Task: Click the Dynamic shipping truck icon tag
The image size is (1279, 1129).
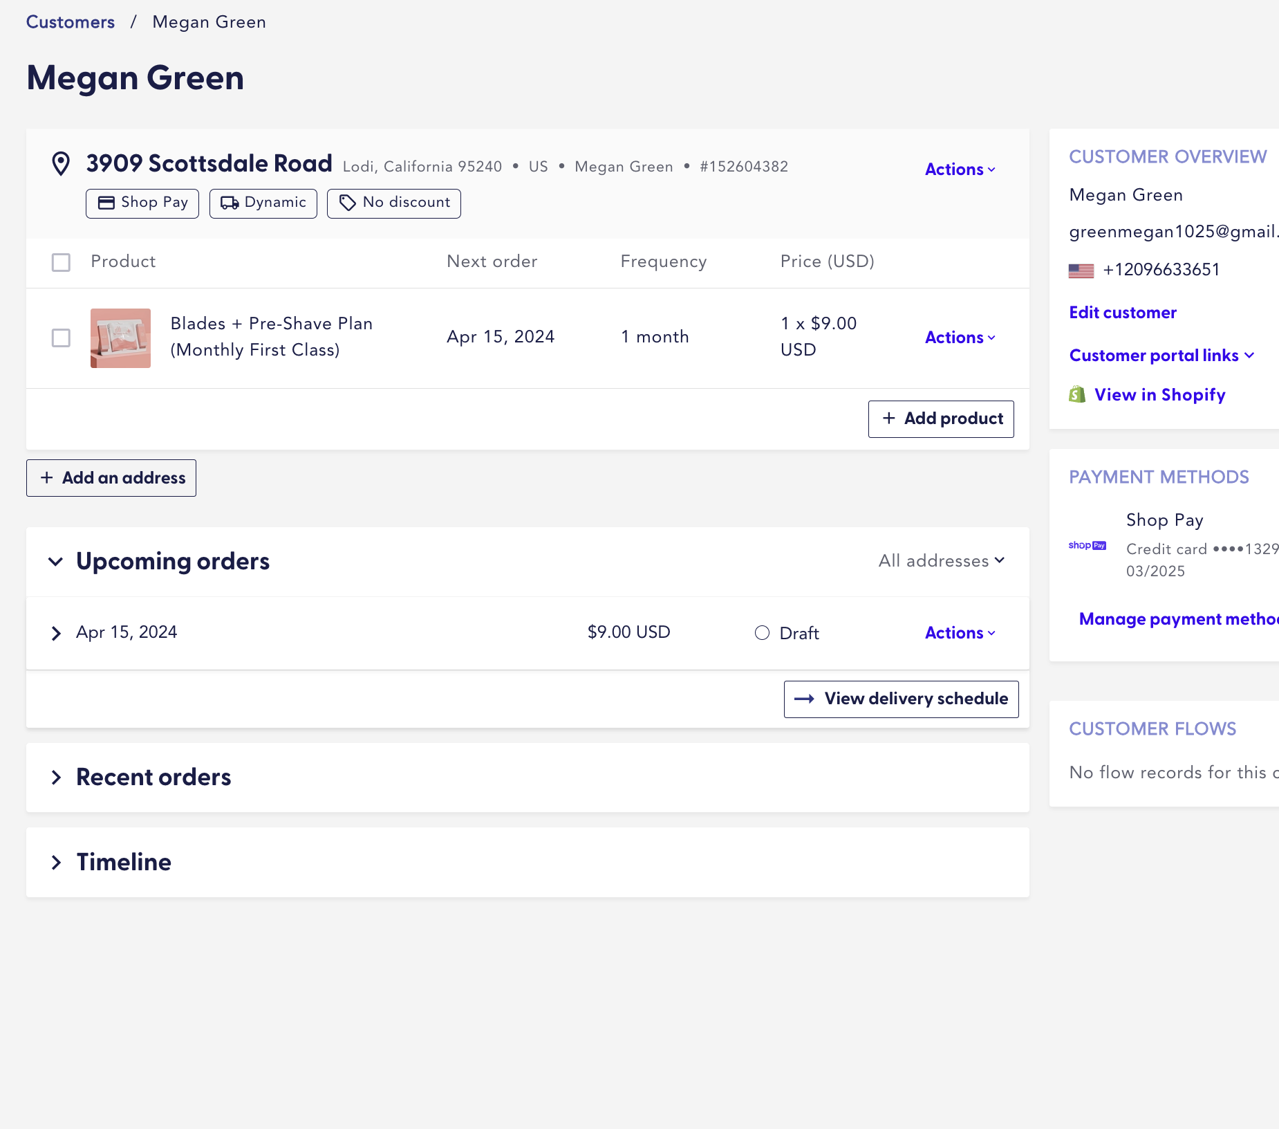Action: [230, 203]
